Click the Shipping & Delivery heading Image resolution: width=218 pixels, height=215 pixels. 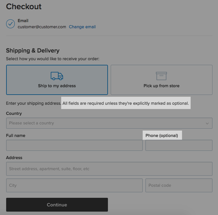point(33,51)
